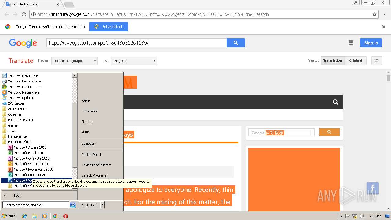
Task: Open XPS Viewer
Action: pyautogui.click(x=16, y=103)
